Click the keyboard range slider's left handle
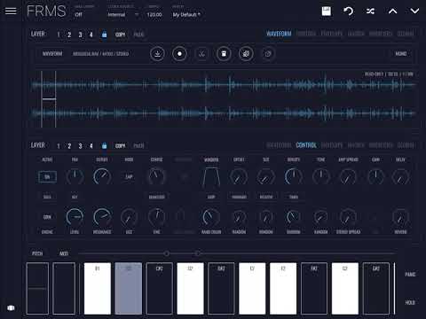The height and width of the screenshot is (319, 426). coord(167,253)
